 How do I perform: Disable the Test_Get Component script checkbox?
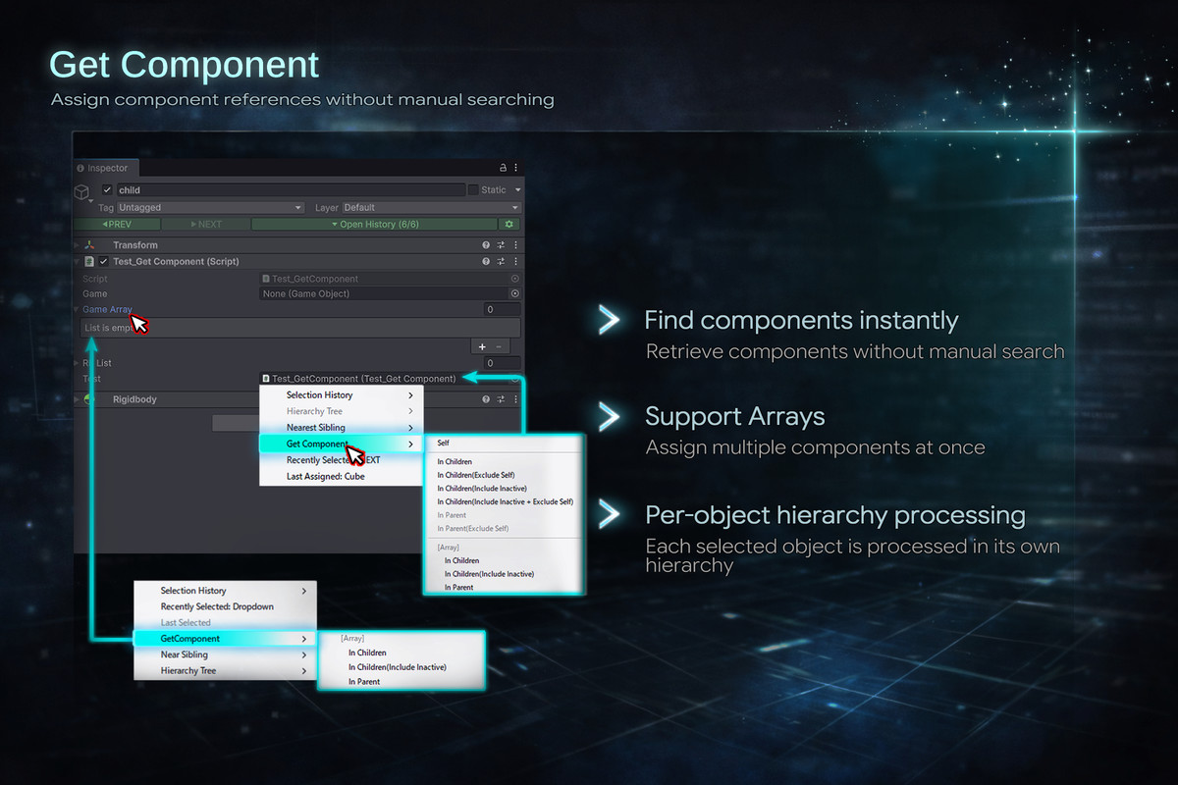pos(103,262)
